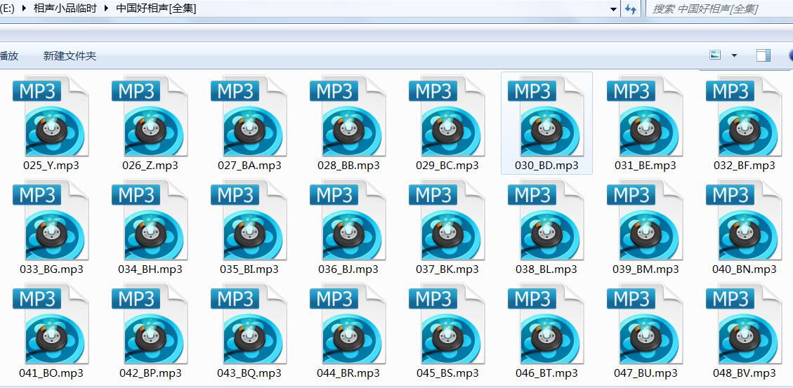Viewport: 793px width, 388px height.
Task: Select the 044_BR.mp3 file icon
Action: click(348, 325)
